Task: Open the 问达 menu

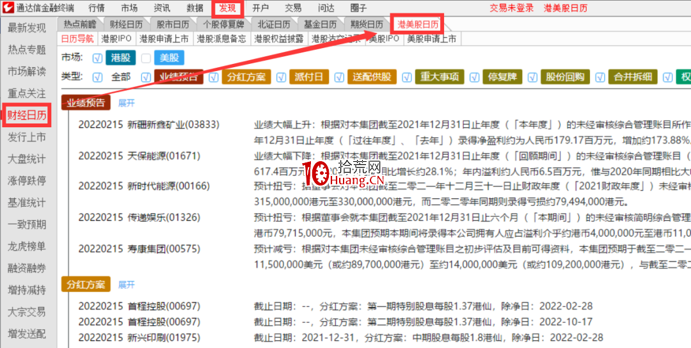Action: pos(326,8)
